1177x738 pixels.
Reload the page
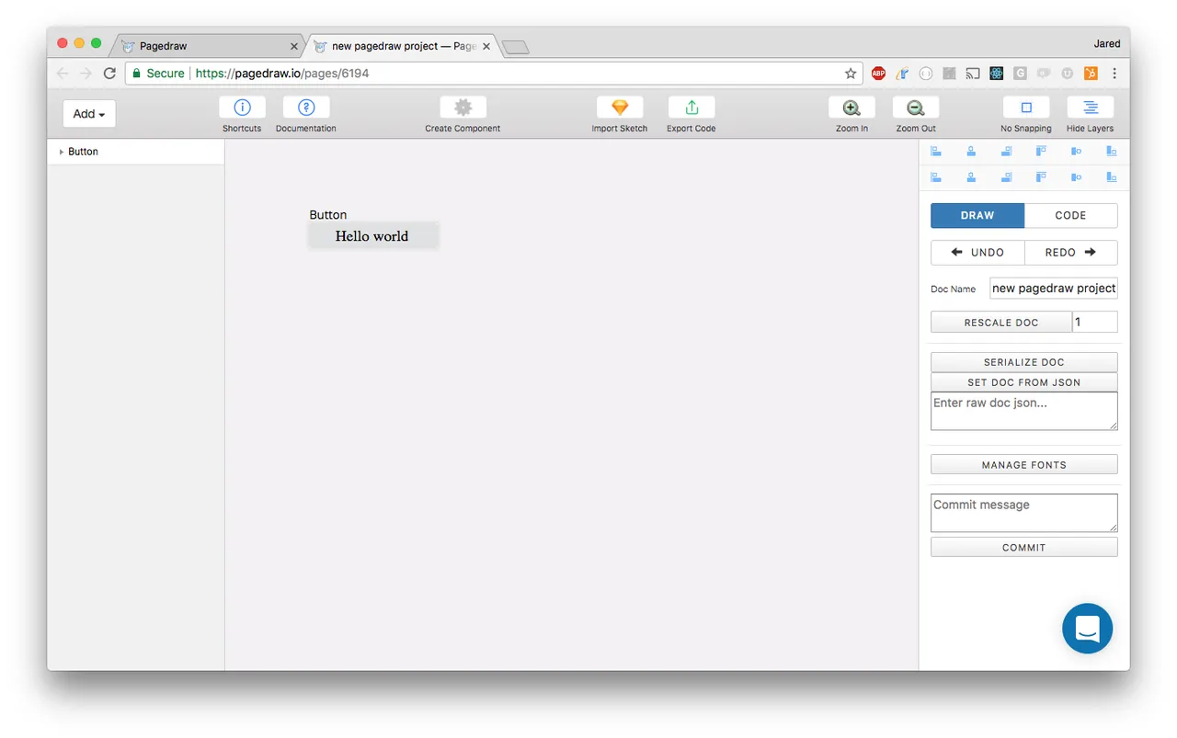click(109, 74)
